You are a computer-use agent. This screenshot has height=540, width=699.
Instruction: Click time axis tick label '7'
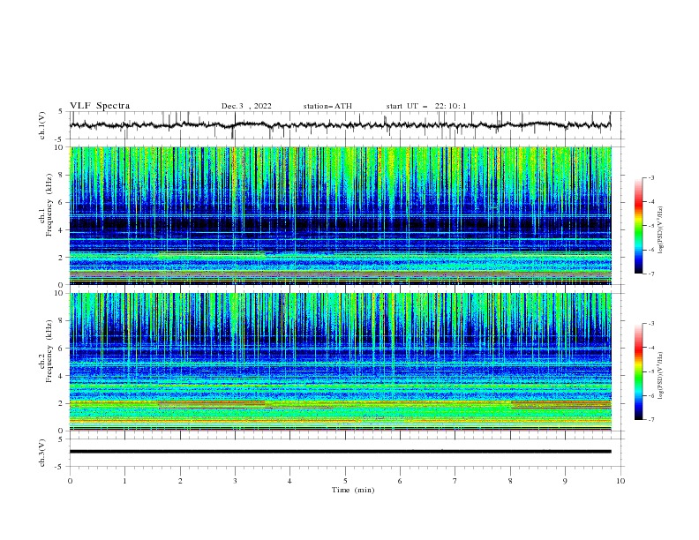tap(455, 481)
